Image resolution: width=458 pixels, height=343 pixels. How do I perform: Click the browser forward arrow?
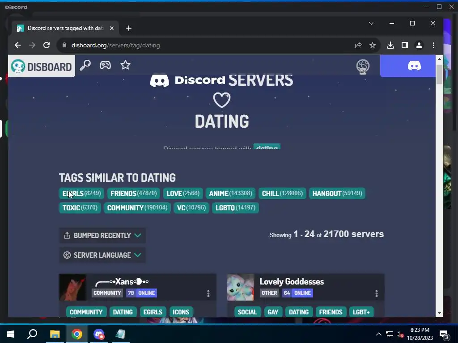point(32,45)
